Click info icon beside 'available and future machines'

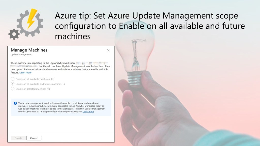pyautogui.click(x=64, y=84)
